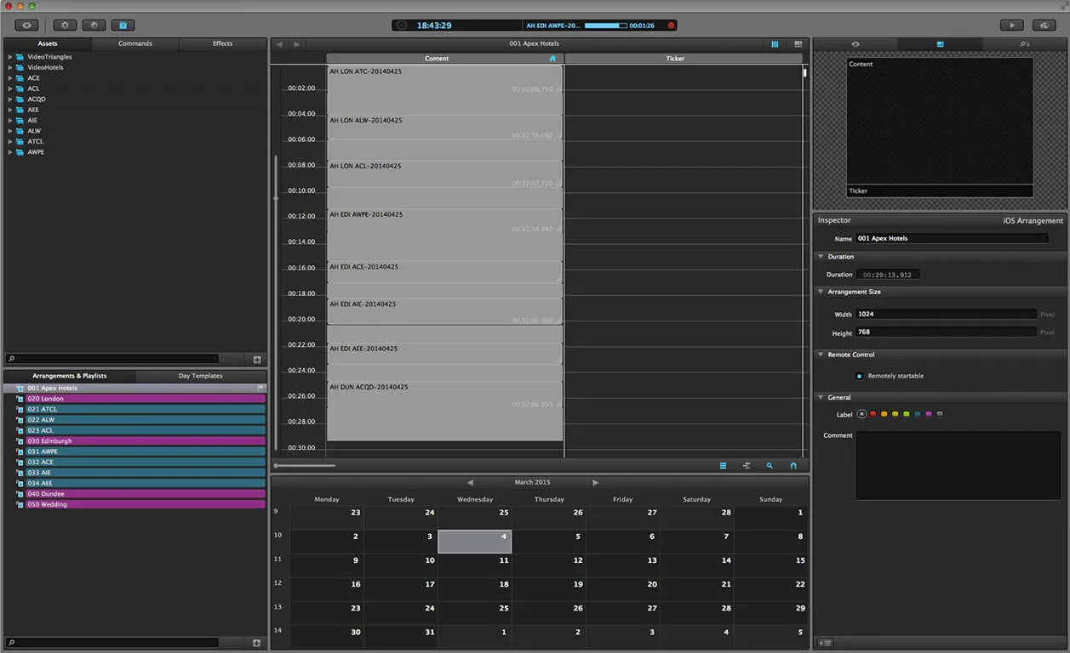Open the Day Templates tab
1070x653 pixels.
tap(201, 376)
